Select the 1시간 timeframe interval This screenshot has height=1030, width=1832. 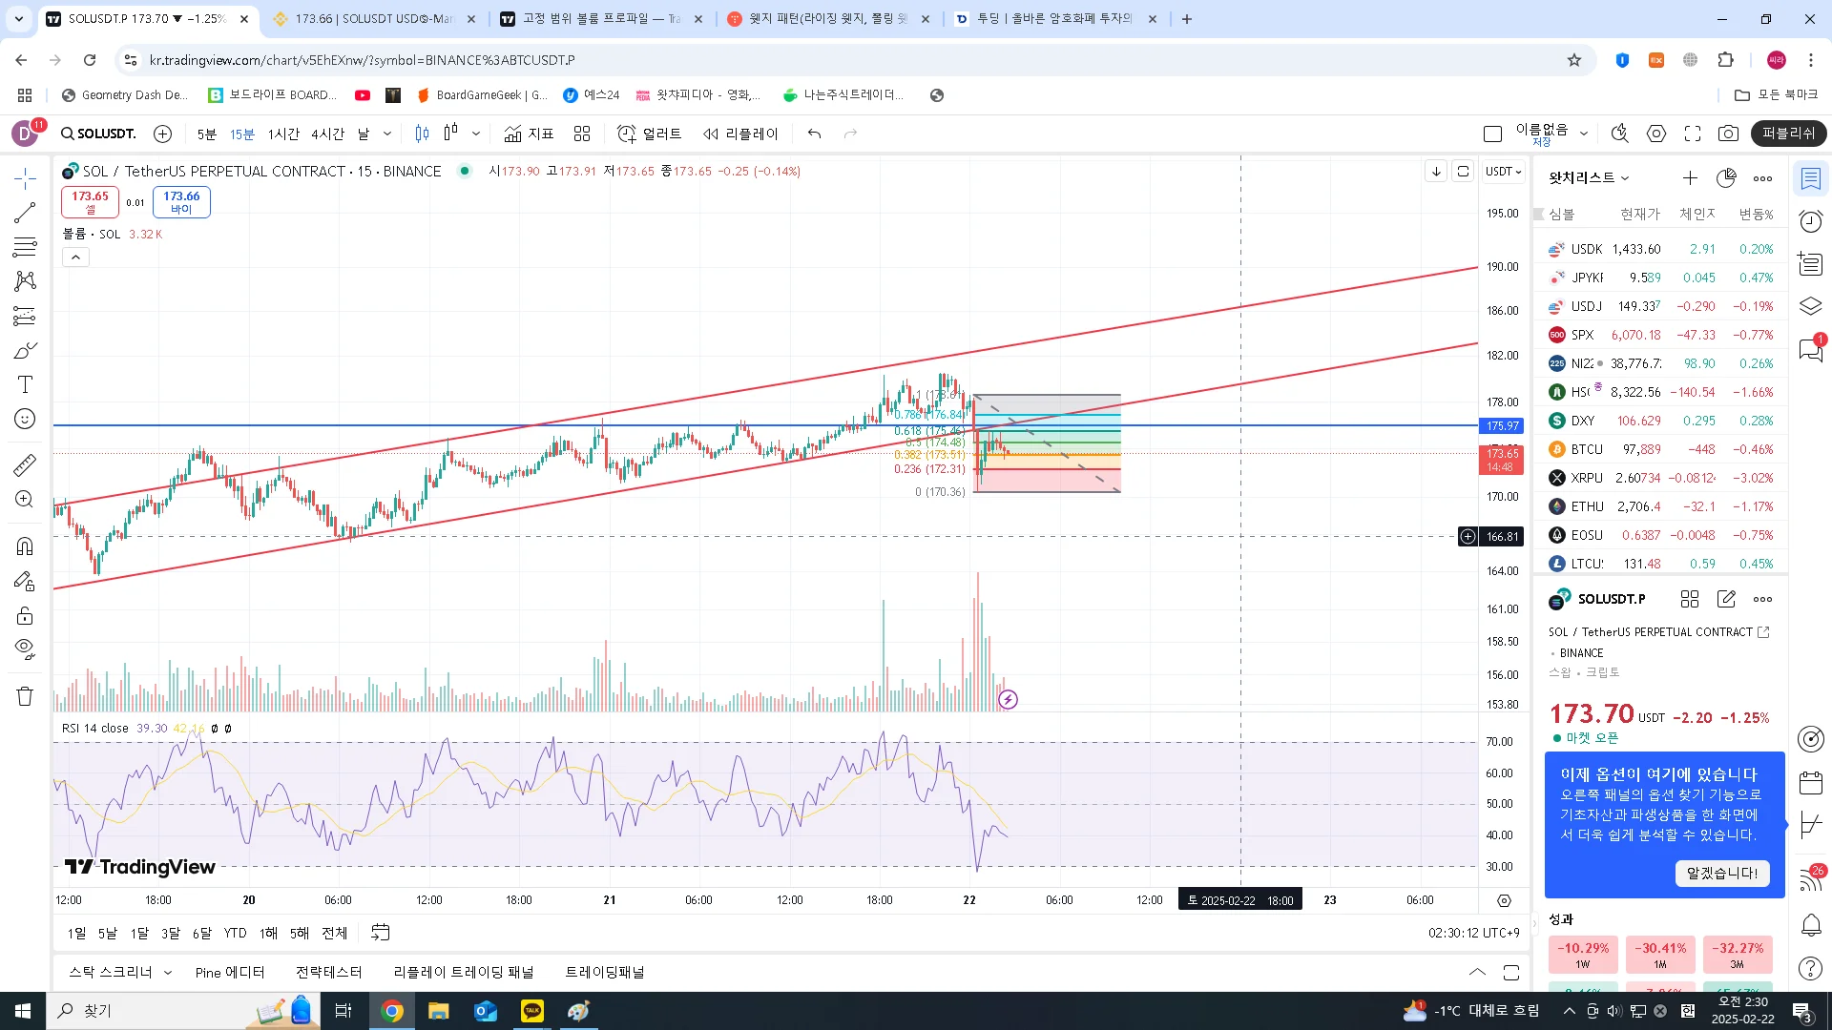[283, 134]
